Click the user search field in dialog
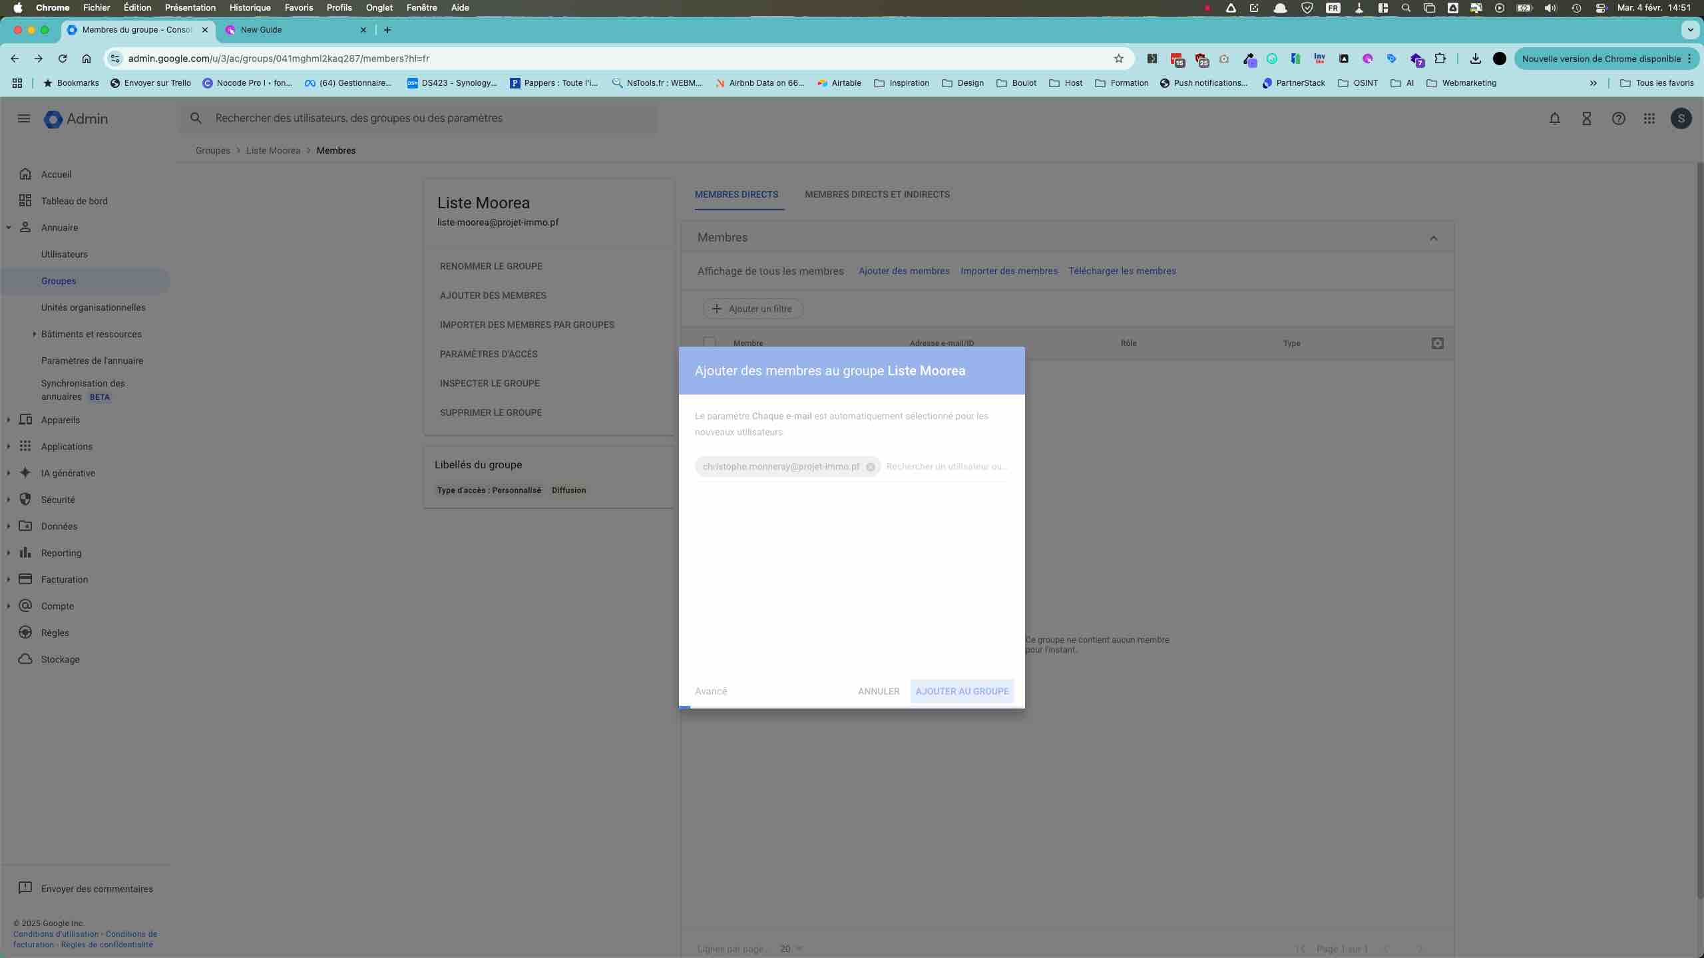This screenshot has width=1704, height=958. [x=946, y=467]
